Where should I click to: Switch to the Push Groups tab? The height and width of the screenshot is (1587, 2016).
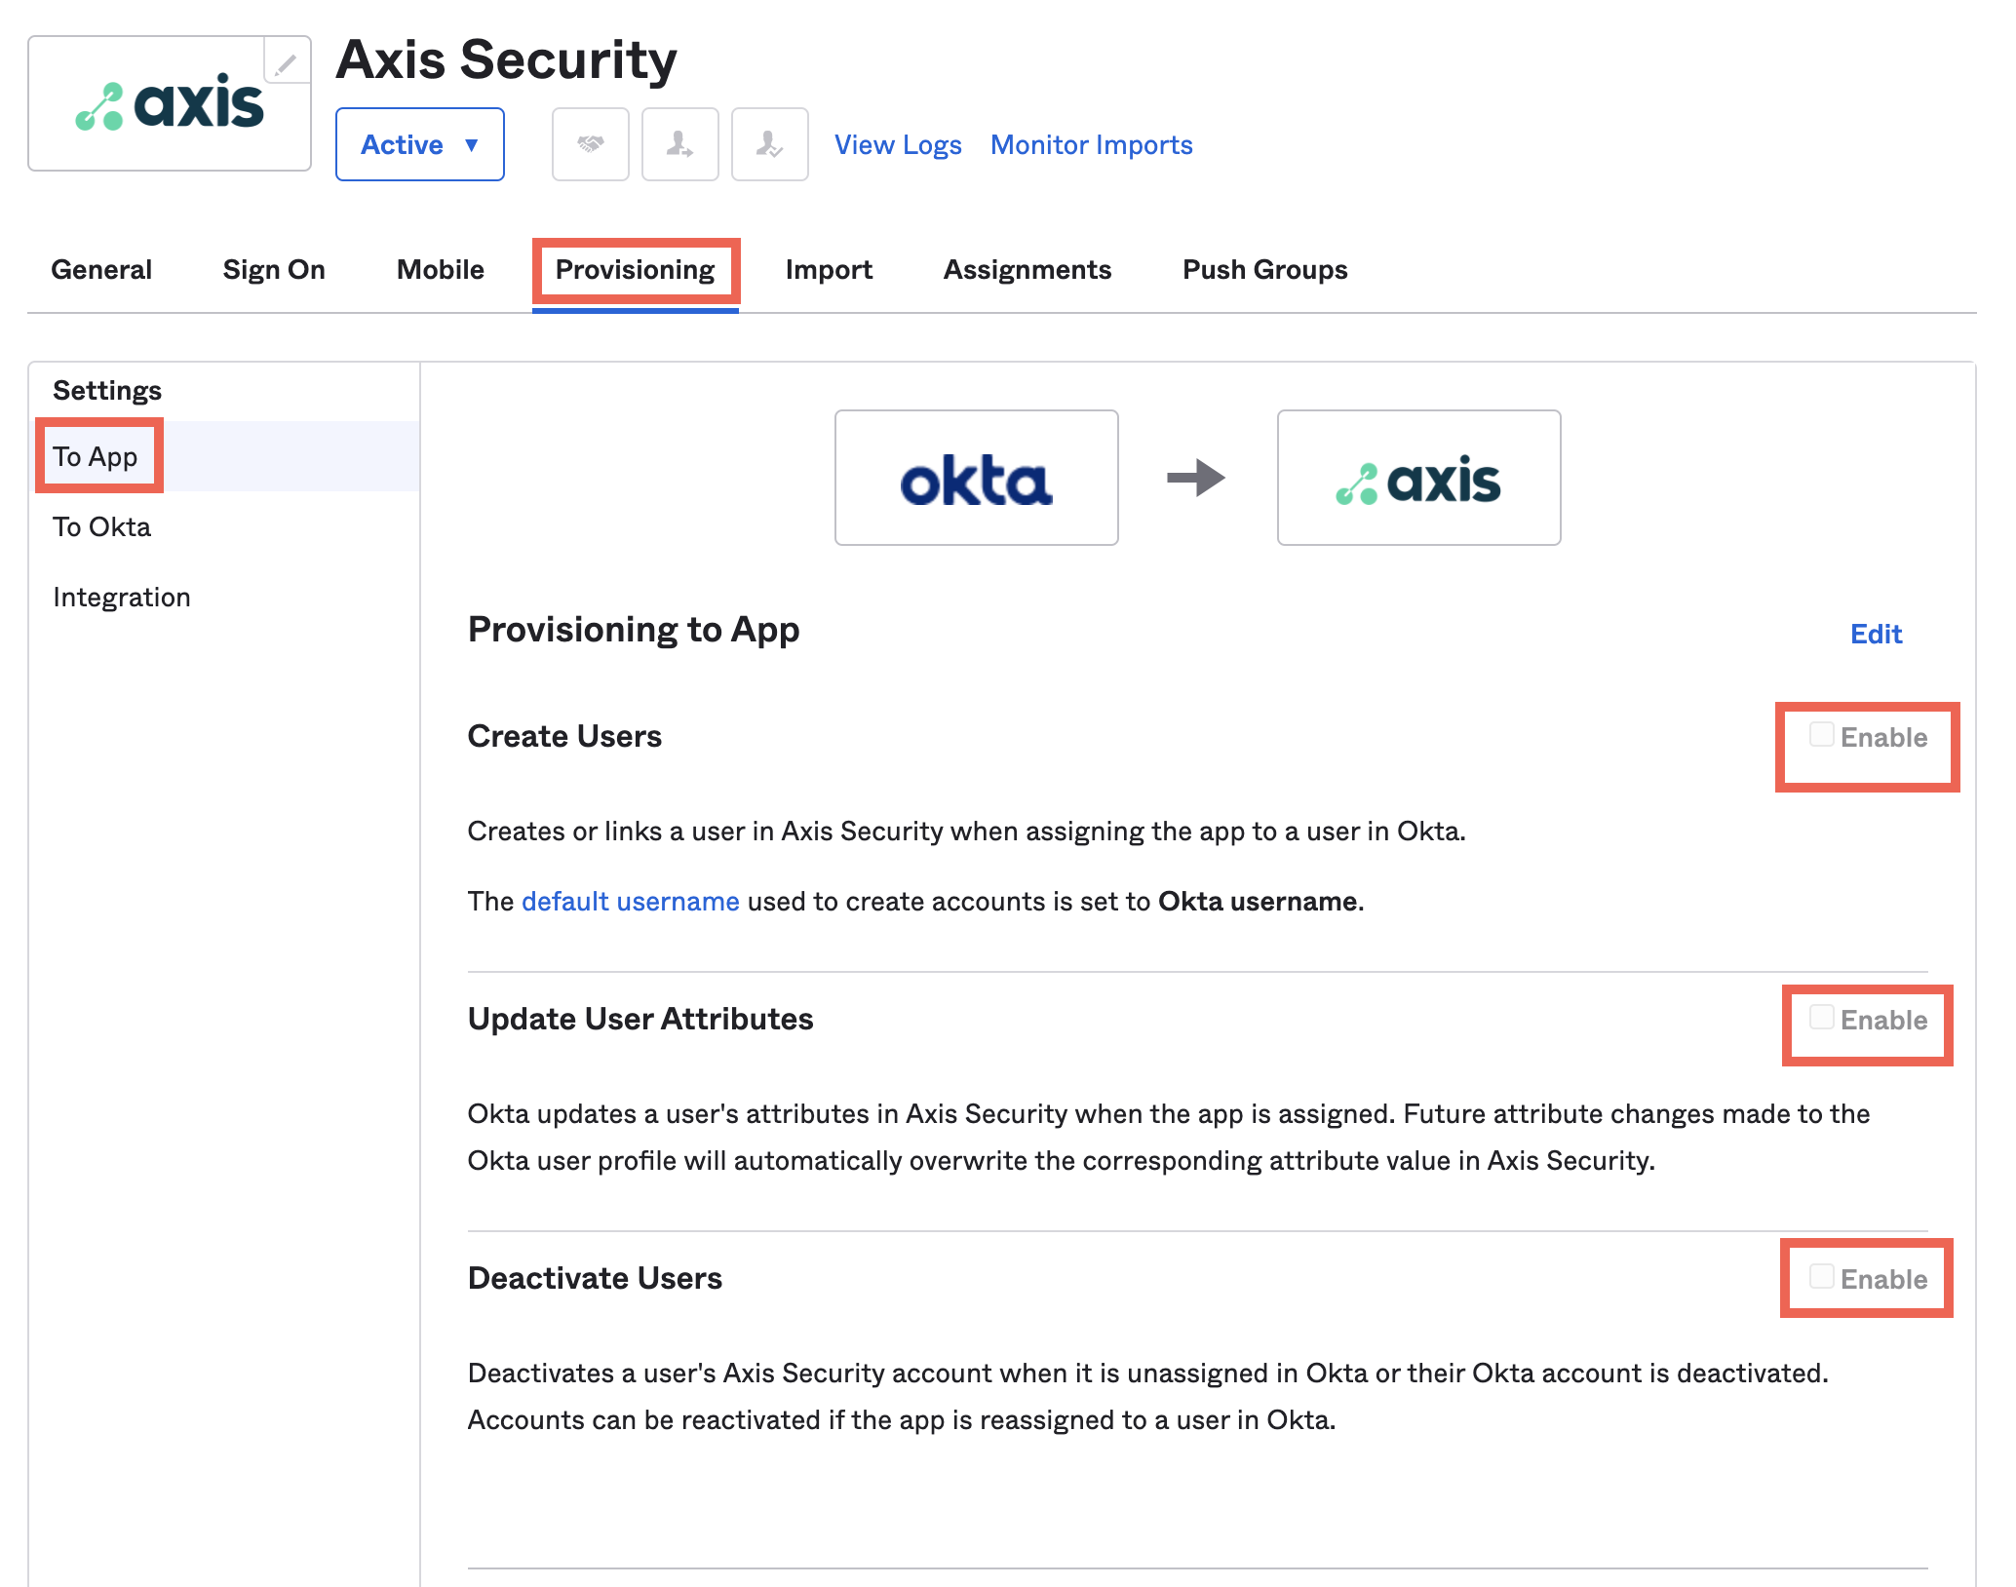pos(1264,270)
